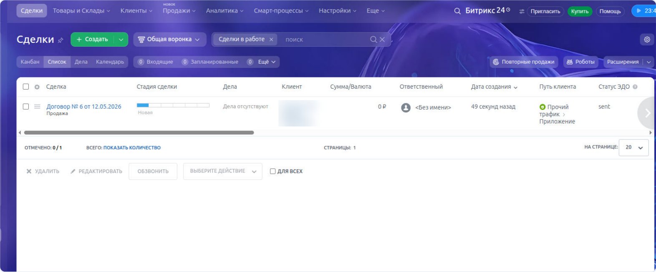The height and width of the screenshot is (272, 656).
Task: Click deal stage progress bar Новая
Action: point(173,105)
